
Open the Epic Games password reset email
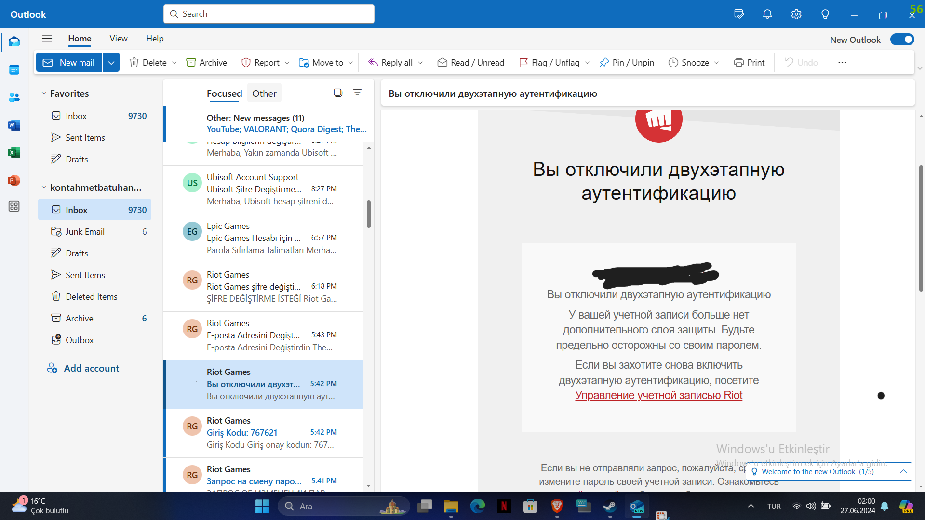(x=263, y=238)
